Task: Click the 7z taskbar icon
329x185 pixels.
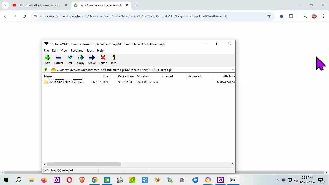Action: point(233,180)
